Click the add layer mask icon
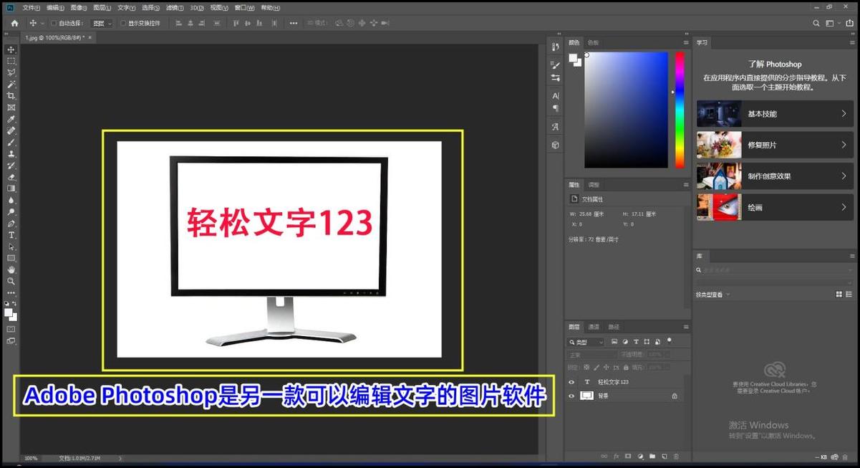This screenshot has height=468, width=860. (x=628, y=457)
